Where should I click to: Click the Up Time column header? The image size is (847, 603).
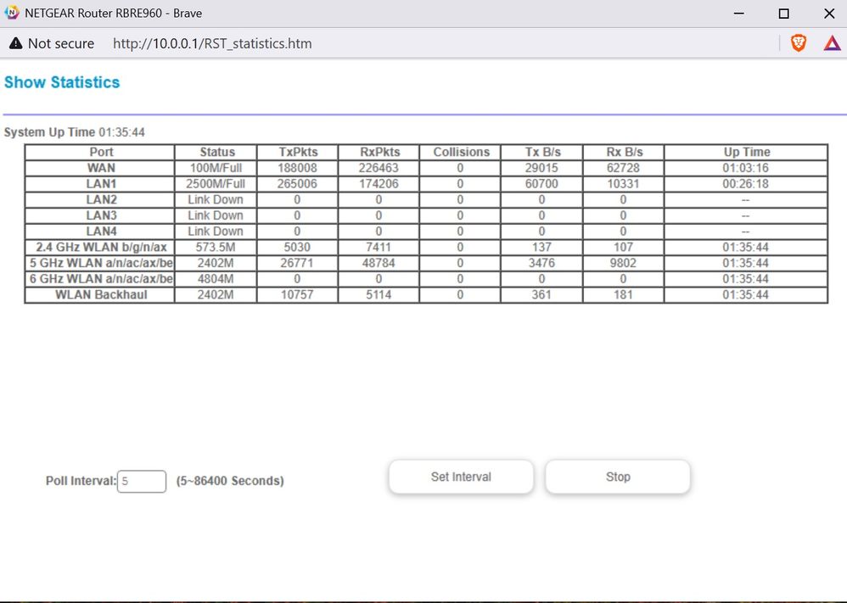point(747,153)
